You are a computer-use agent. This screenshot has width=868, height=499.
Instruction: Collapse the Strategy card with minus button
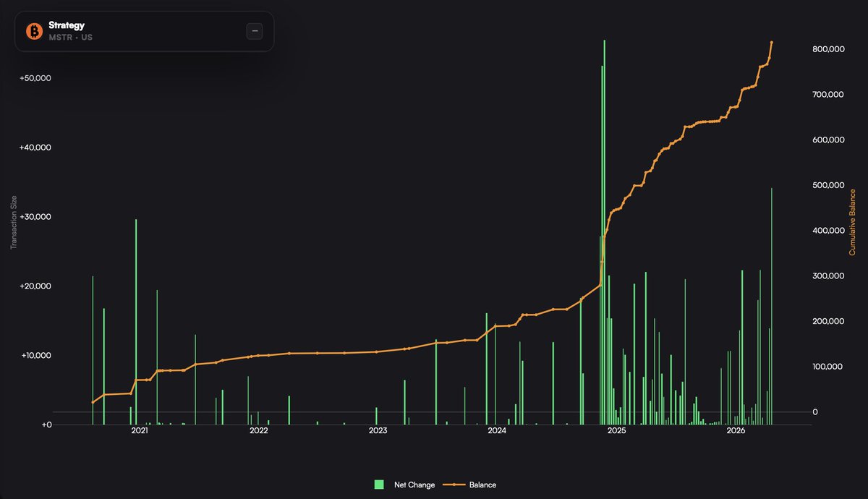click(255, 31)
